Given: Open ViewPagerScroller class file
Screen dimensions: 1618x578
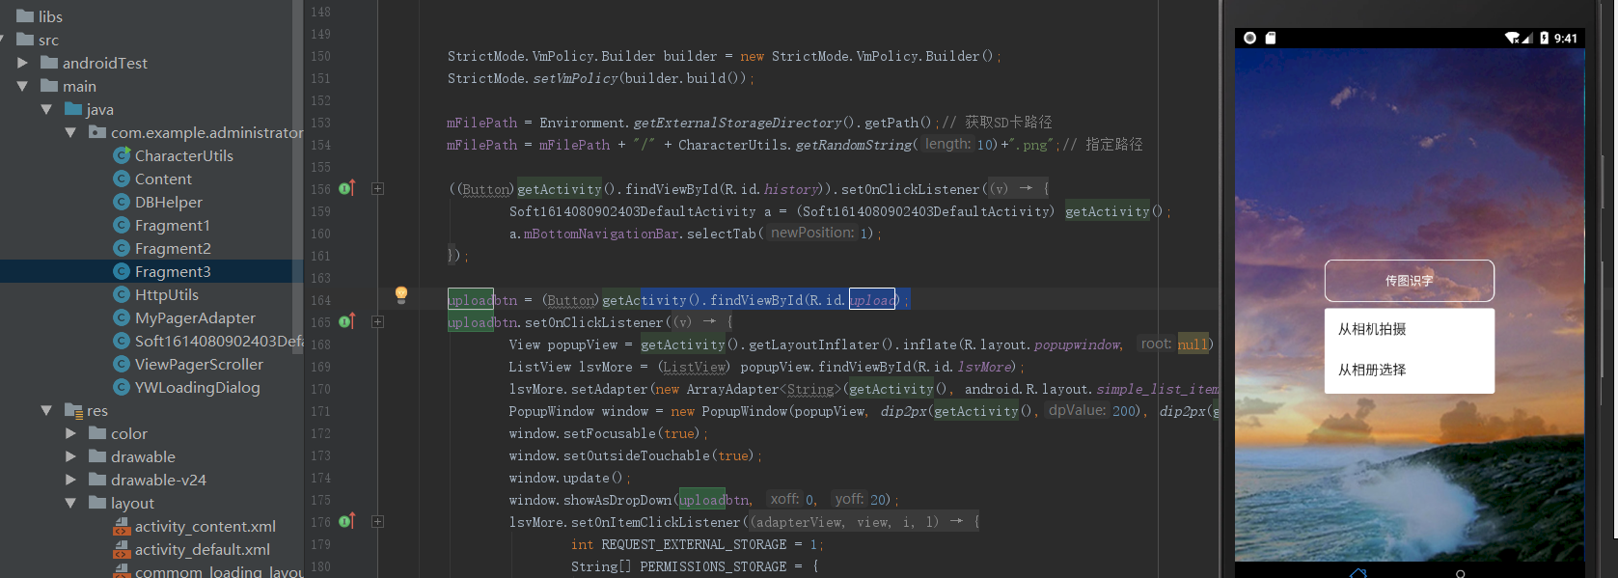Looking at the screenshot, I should [199, 364].
